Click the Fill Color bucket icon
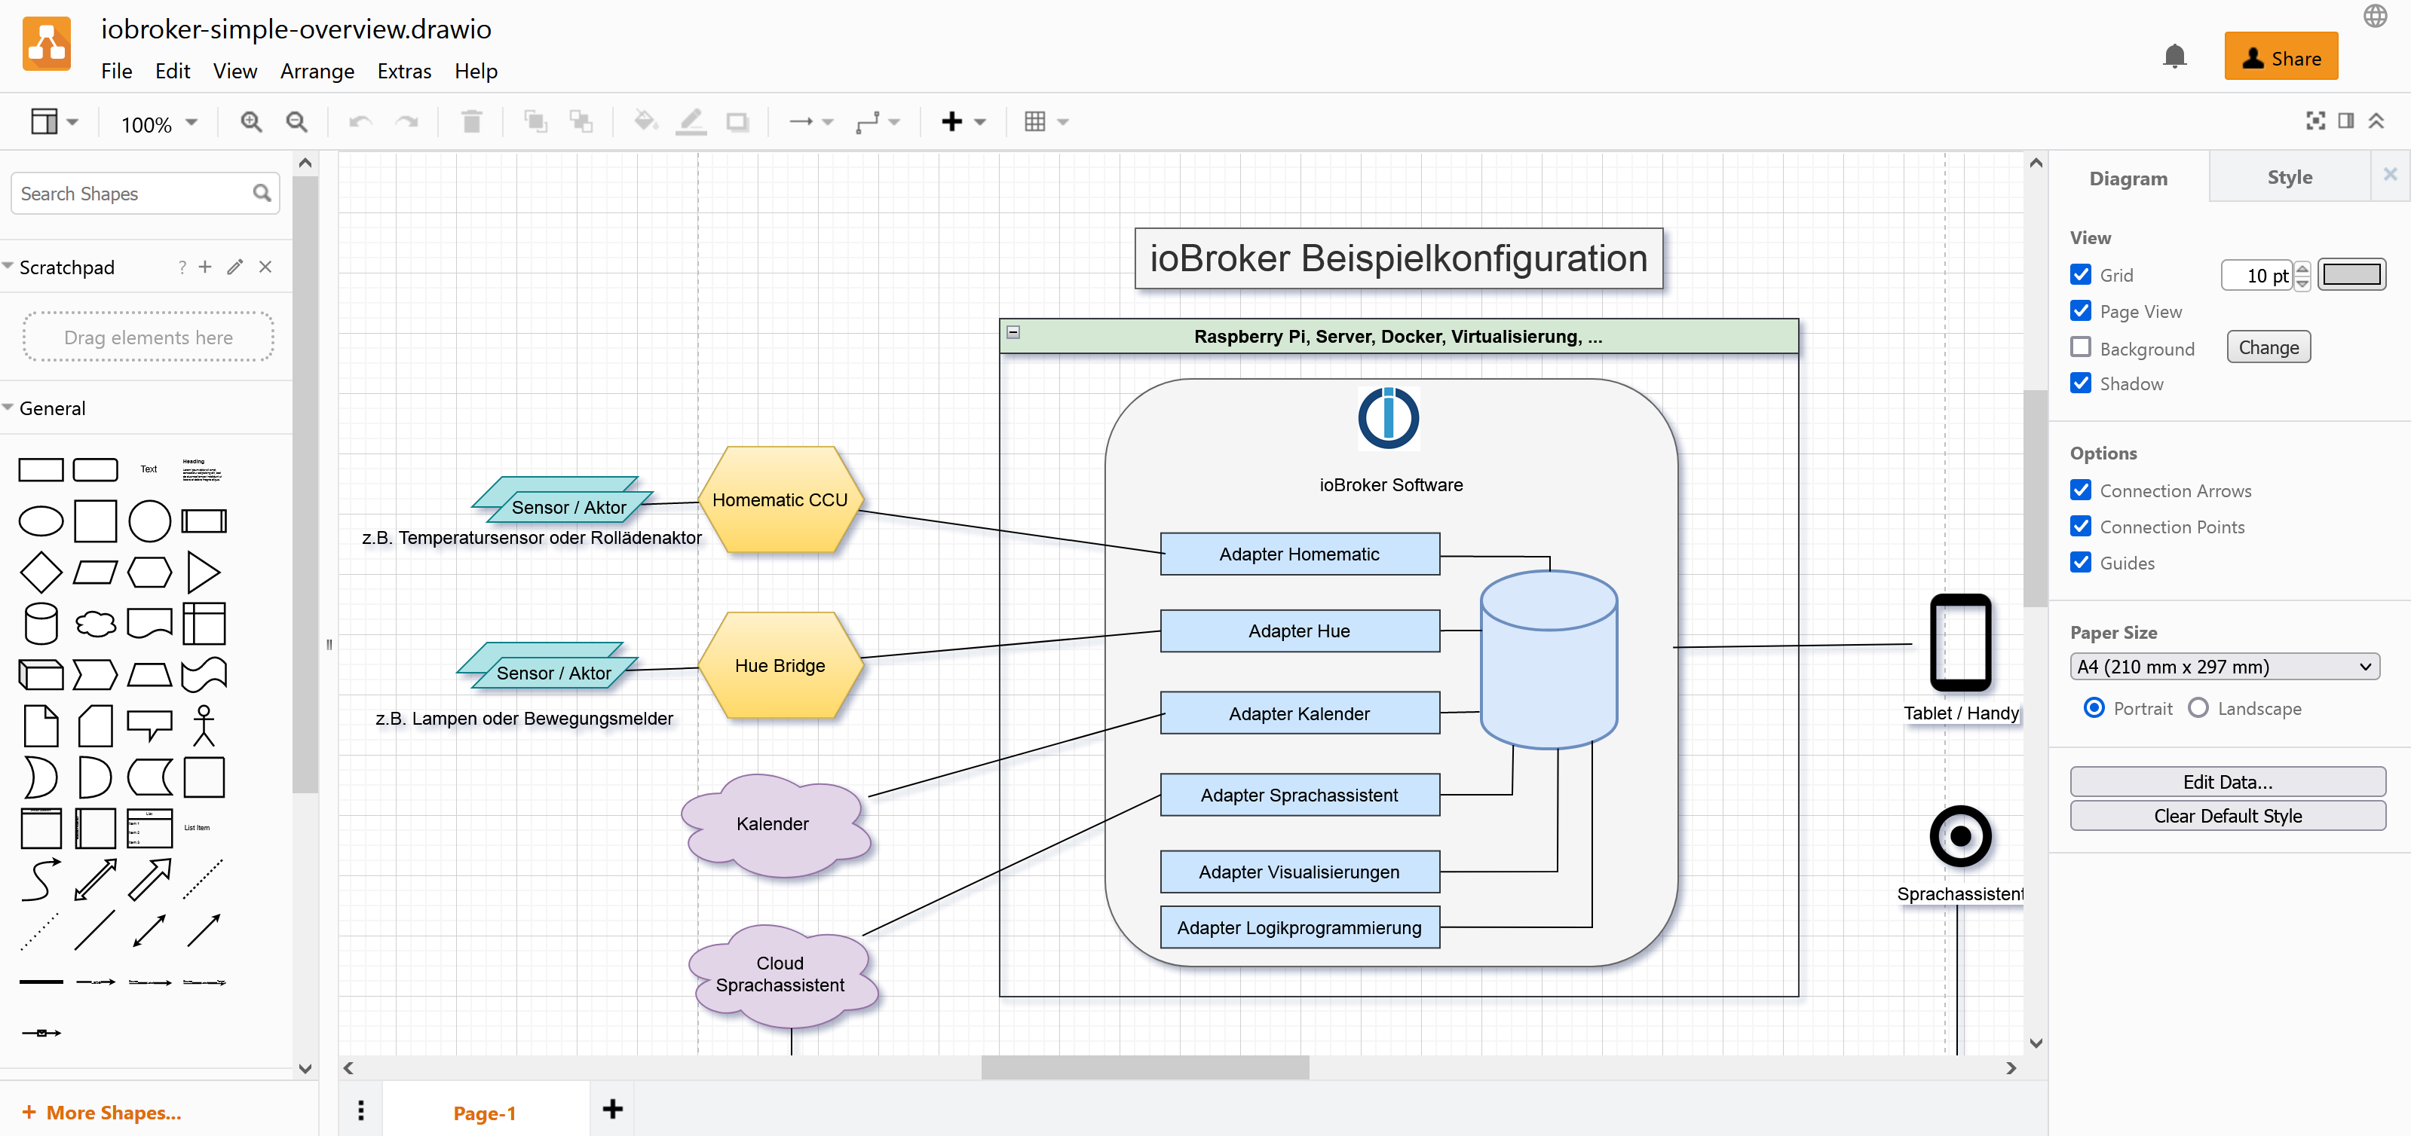Screen dimensions: 2411x1136 tap(646, 121)
